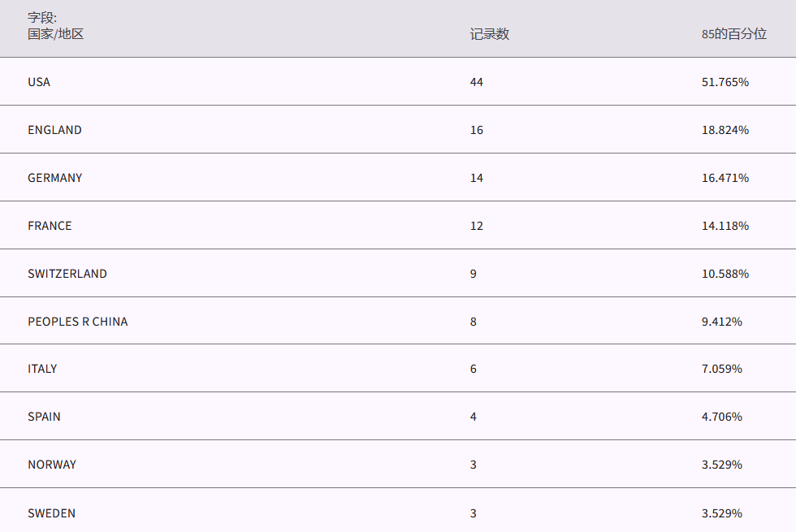Click the 85的百分位 column header
796x532 pixels.
click(733, 34)
